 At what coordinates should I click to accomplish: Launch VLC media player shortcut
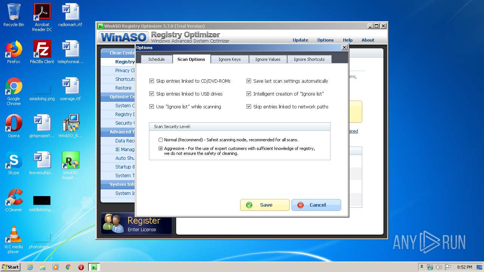click(14, 240)
